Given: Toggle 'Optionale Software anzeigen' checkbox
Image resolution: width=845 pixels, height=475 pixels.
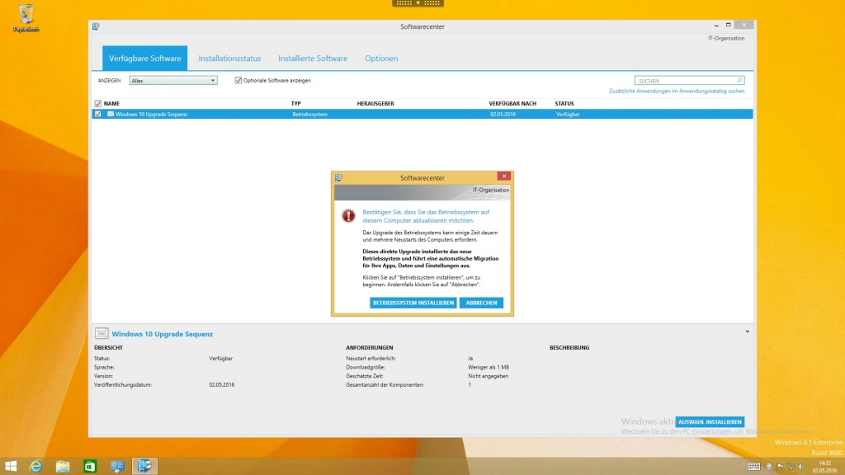Looking at the screenshot, I should 238,80.
